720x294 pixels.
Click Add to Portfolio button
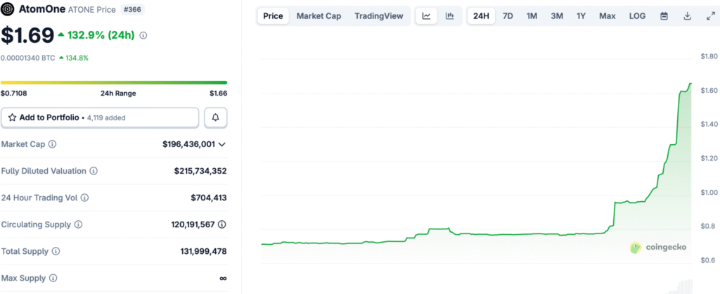[100, 117]
